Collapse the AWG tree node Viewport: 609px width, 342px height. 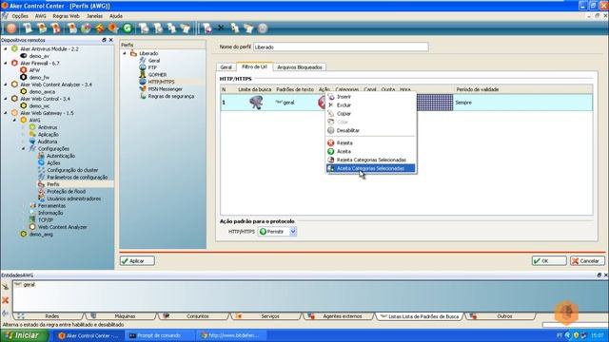14,120
